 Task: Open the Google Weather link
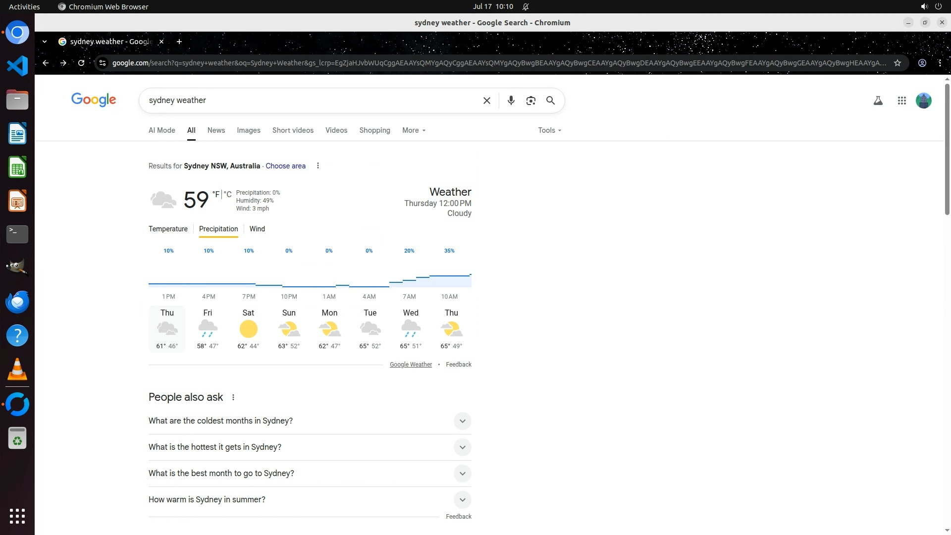coord(411,365)
